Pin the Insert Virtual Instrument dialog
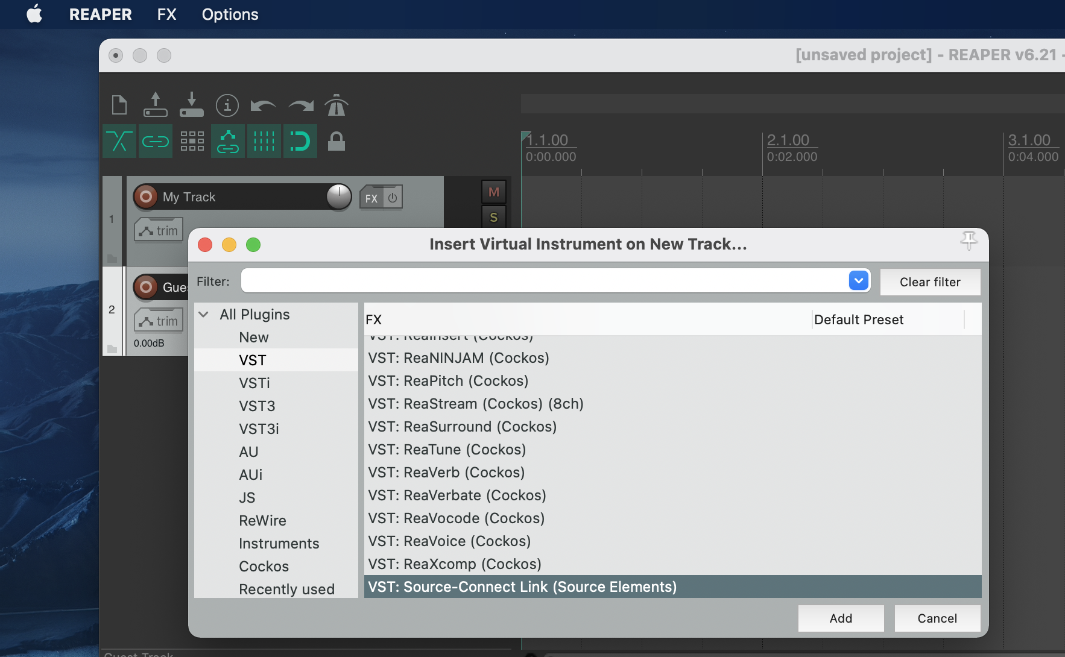 coord(969,240)
